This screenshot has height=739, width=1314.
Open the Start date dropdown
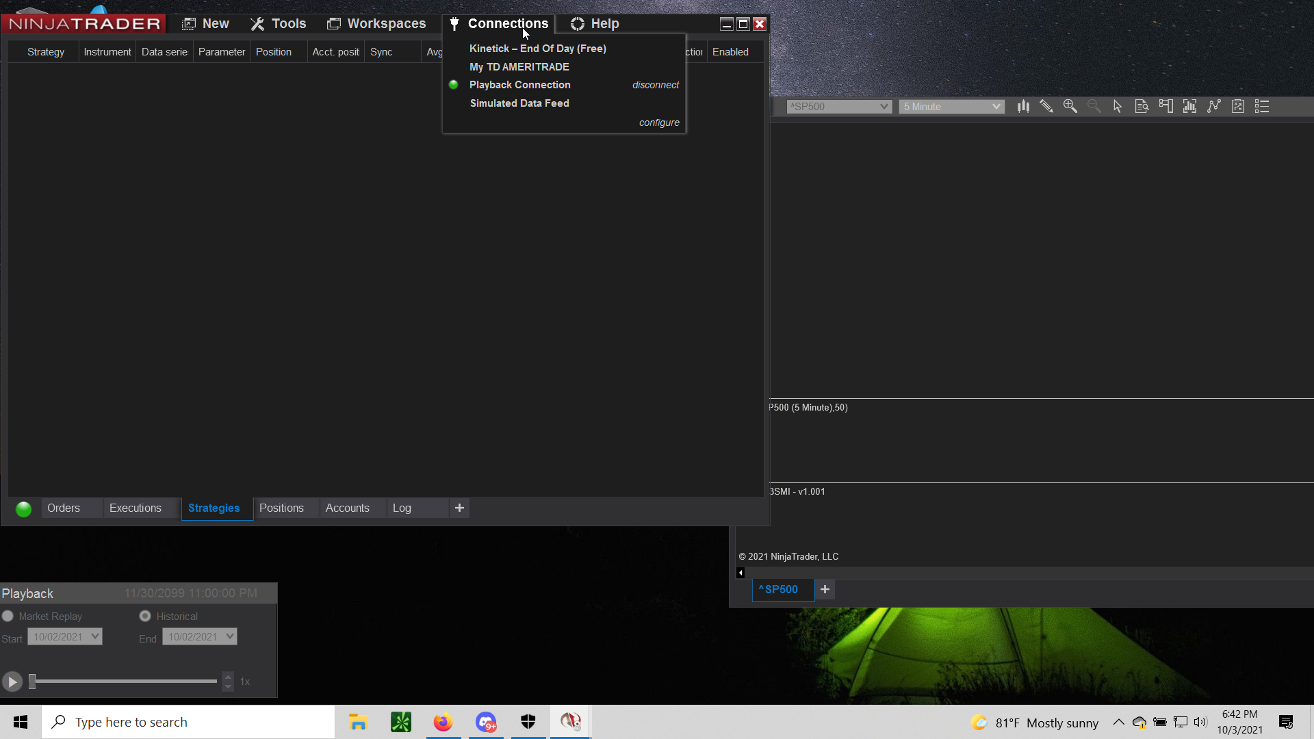click(95, 636)
